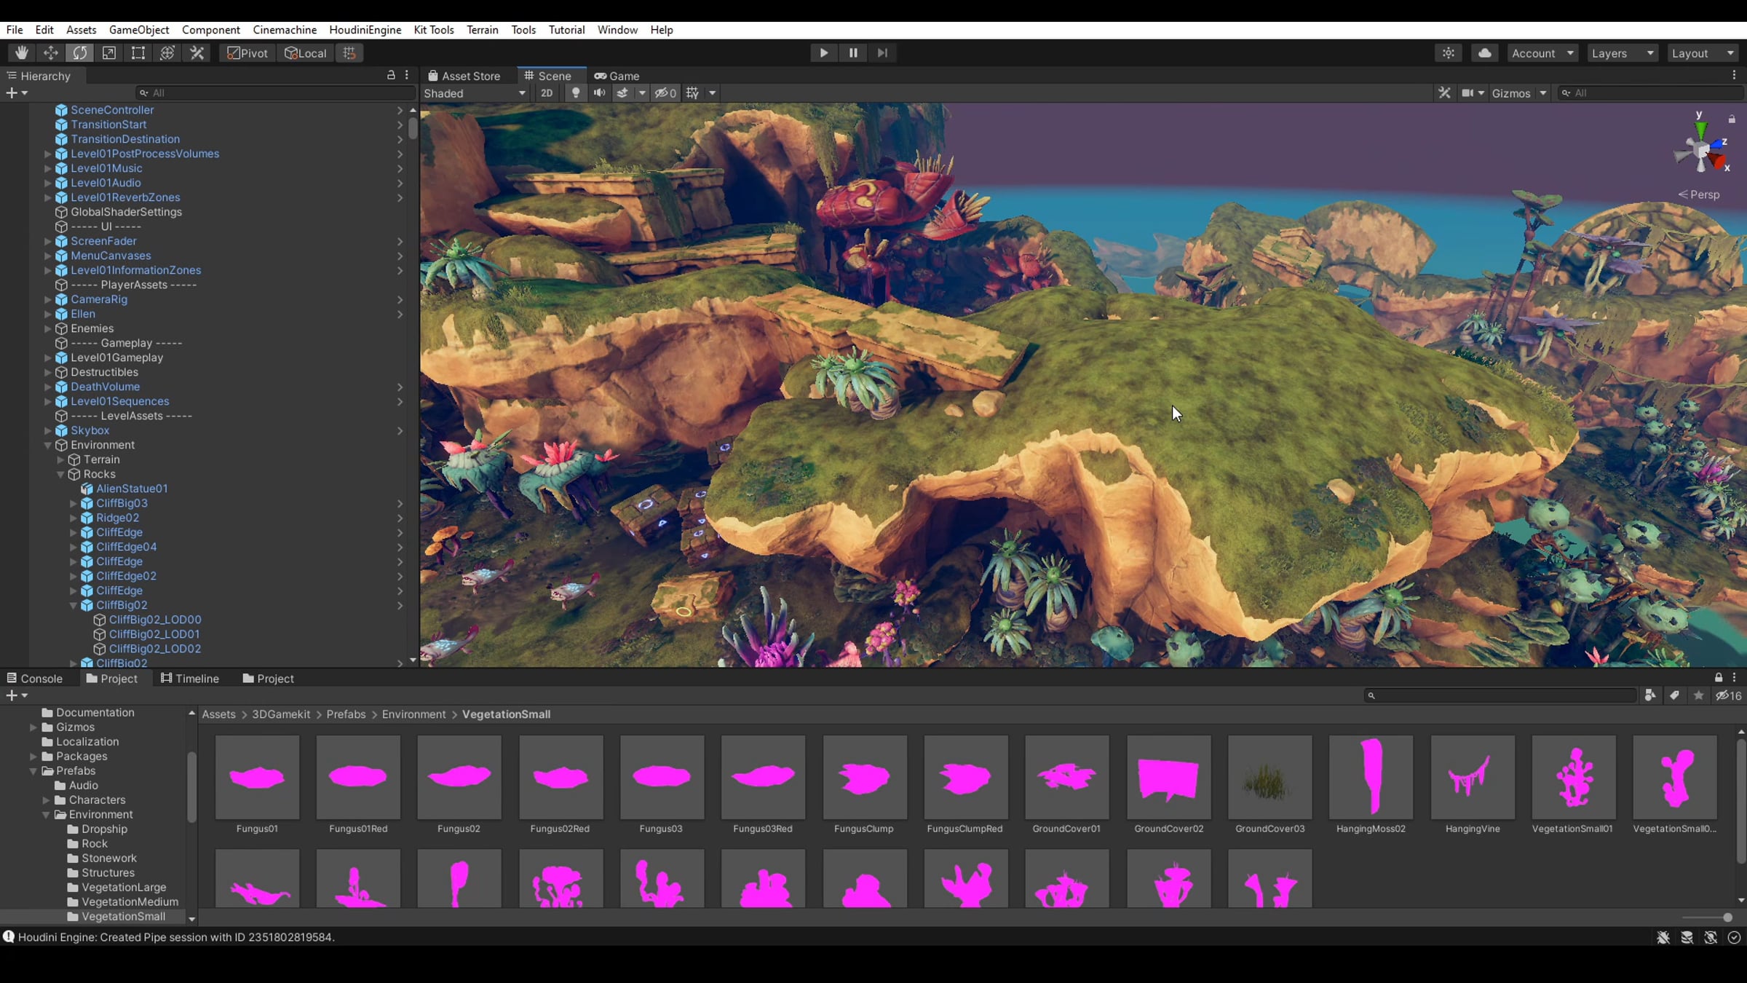Image resolution: width=1747 pixels, height=983 pixels.
Task: Switch to the Asset Store tab
Action: [464, 76]
